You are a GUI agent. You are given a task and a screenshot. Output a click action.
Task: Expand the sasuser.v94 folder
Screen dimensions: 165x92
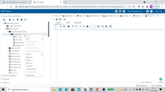click(8, 48)
